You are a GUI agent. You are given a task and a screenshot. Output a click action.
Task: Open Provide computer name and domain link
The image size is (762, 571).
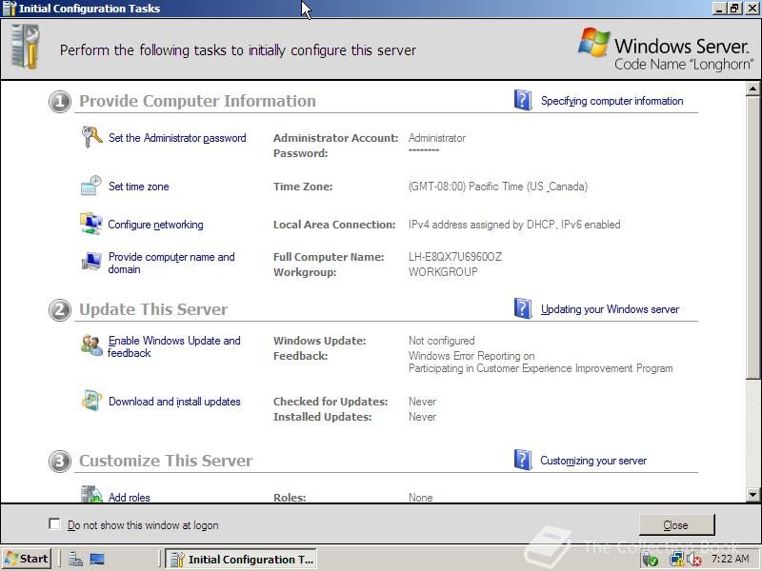[x=171, y=263]
